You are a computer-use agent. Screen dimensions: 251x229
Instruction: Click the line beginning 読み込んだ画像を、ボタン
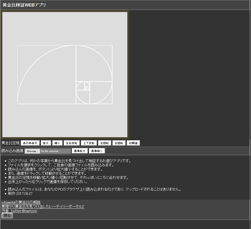click(x=55, y=169)
